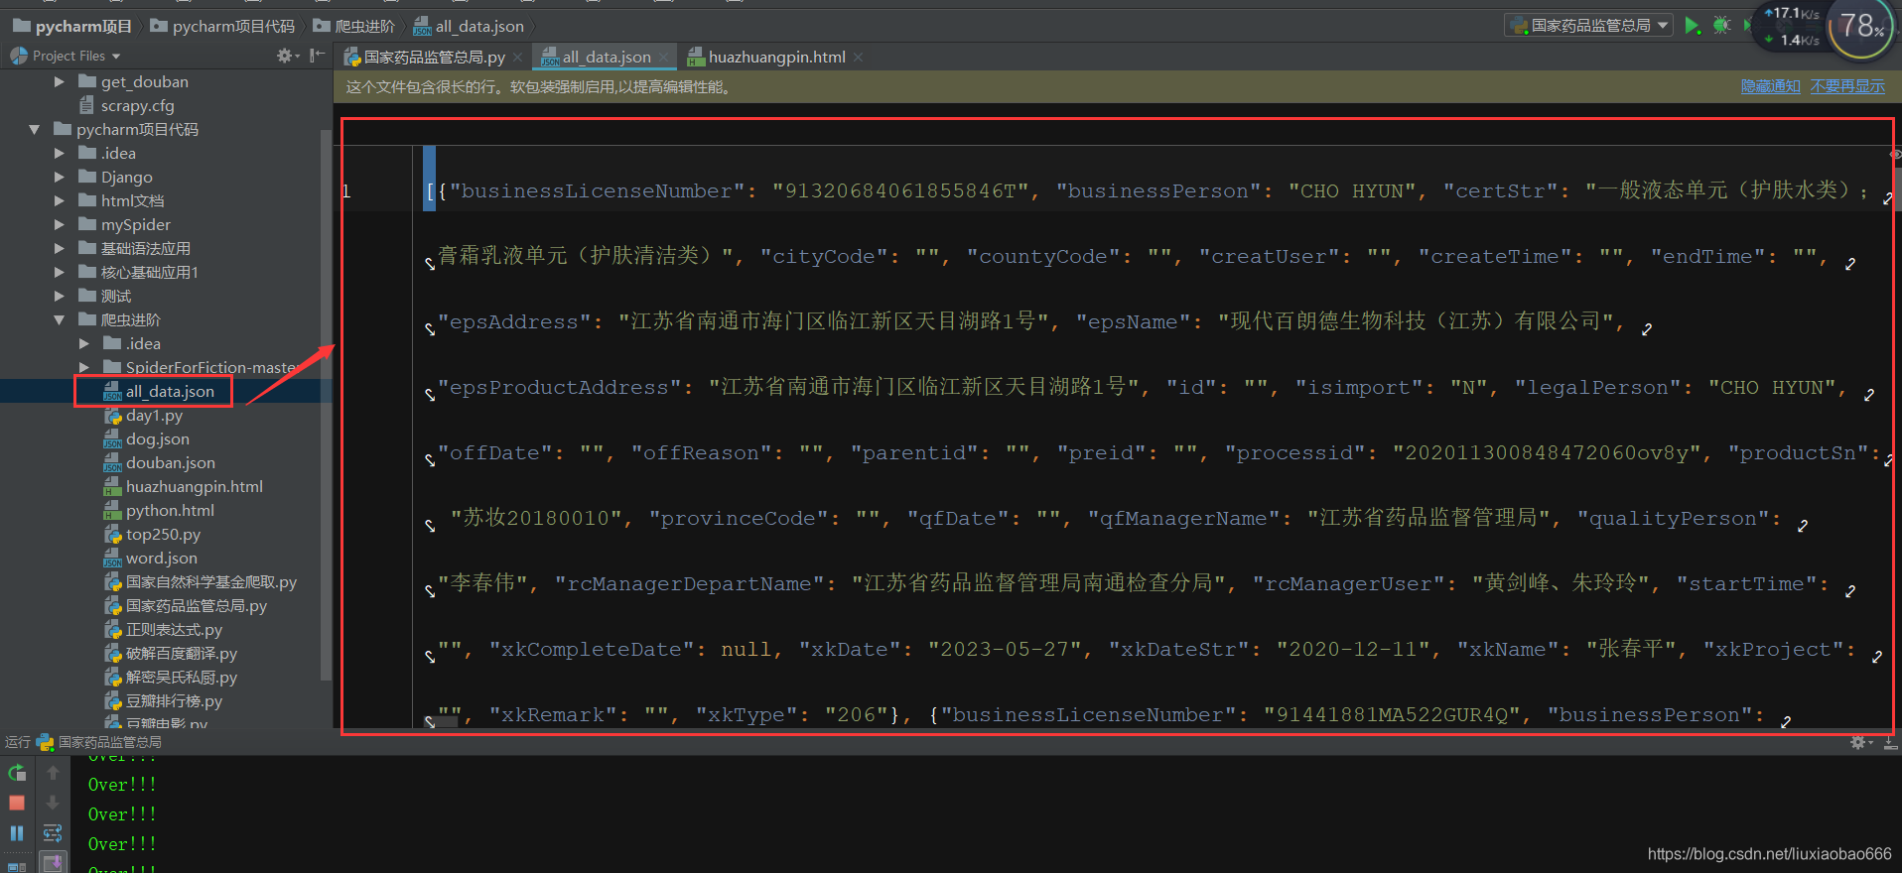Select 国家自然科学基金爬取.py file
Screen dimensions: 1902x873
click(201, 581)
